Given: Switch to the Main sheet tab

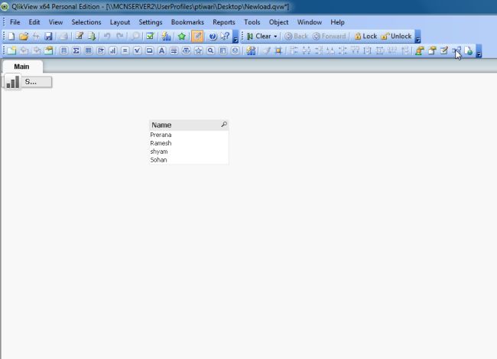Looking at the screenshot, I should tap(21, 67).
